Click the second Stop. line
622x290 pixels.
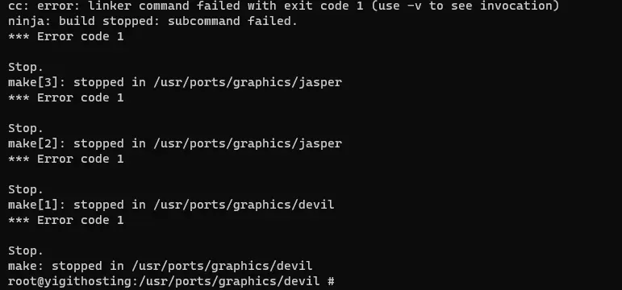(26, 128)
